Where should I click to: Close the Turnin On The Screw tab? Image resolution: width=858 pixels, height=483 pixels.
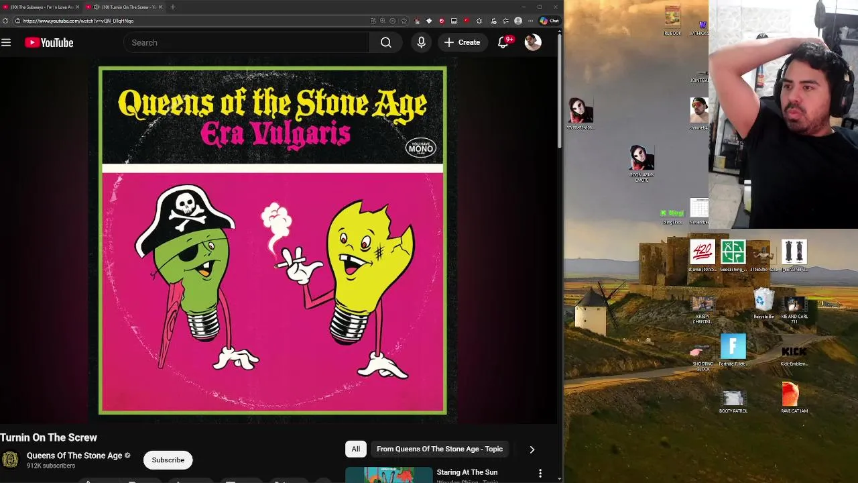click(x=160, y=7)
